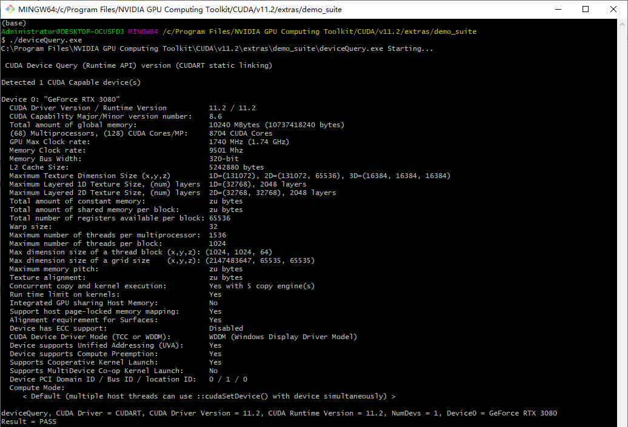Click the 'Texture alignment:' label

pos(47,277)
